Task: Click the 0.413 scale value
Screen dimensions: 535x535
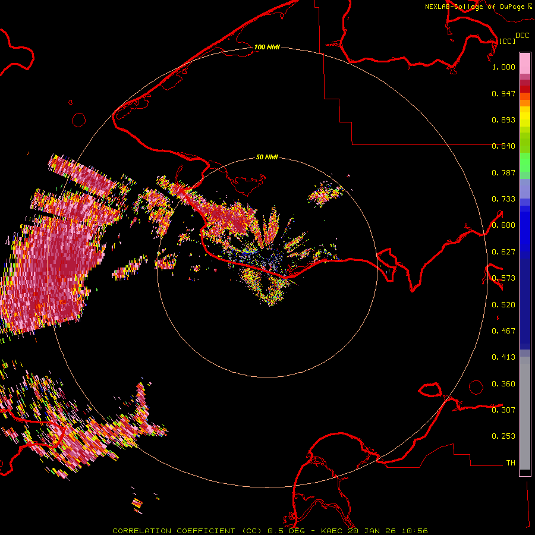Action: click(503, 357)
